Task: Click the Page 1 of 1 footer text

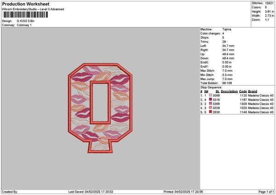Action: 266,192
